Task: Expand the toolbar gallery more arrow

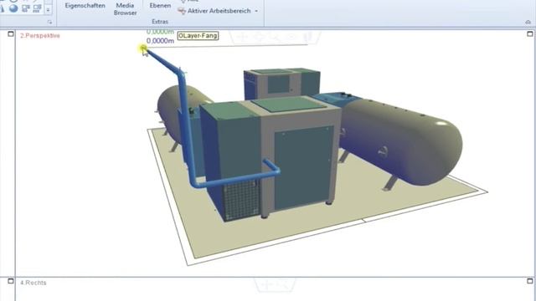Action: pos(48,10)
